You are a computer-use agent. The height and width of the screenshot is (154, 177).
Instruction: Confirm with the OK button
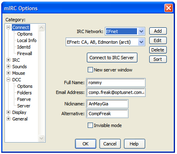click(86, 144)
